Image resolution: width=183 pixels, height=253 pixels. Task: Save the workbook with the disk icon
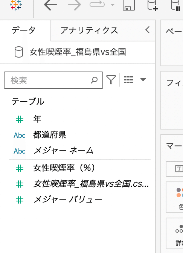[129, 5]
